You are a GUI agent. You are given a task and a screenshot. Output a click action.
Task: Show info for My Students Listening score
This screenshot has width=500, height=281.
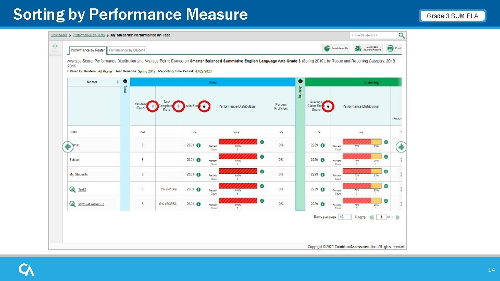click(323, 175)
